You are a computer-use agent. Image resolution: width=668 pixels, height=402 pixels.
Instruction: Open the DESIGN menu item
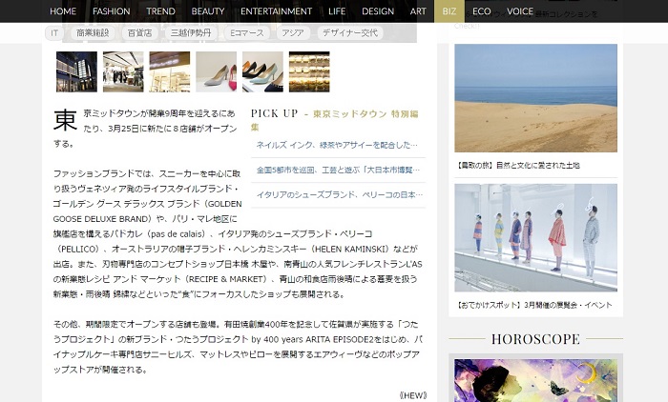[x=378, y=11]
